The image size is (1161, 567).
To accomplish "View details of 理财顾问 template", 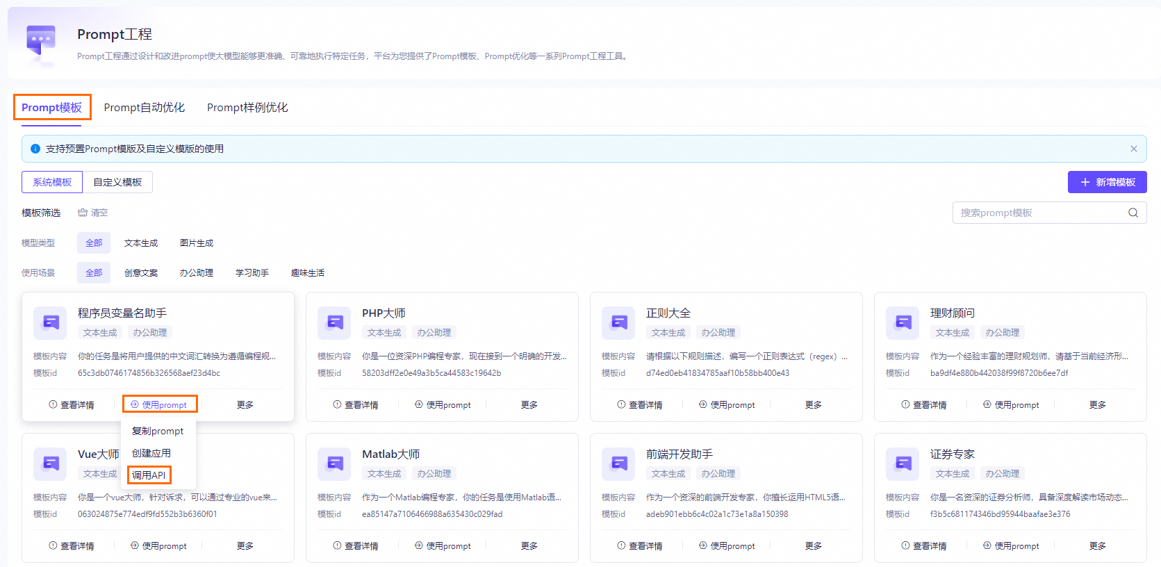I will 924,404.
